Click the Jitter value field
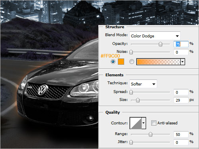The width and height of the screenshot is (199, 149). click(181, 142)
